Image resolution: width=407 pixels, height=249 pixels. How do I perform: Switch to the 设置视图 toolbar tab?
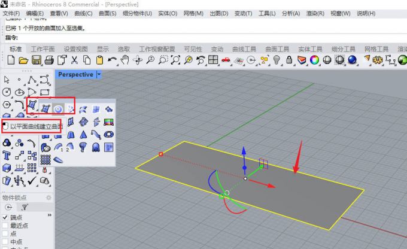[x=76, y=49]
